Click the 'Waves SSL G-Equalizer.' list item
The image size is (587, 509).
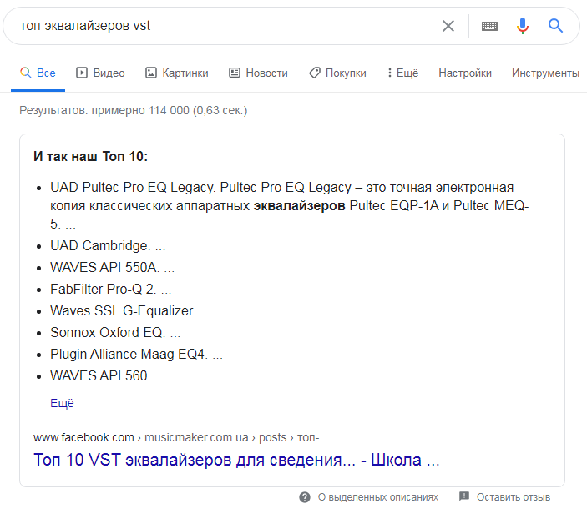click(x=130, y=310)
